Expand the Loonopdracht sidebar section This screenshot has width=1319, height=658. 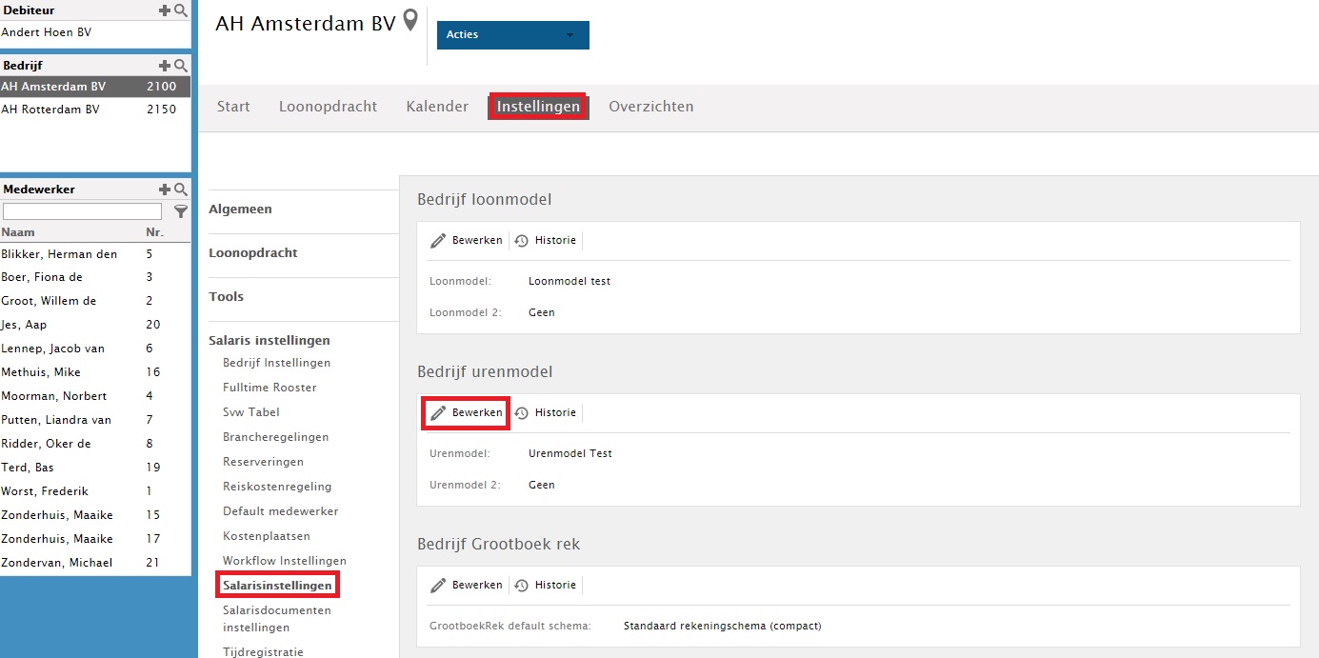[x=253, y=253]
